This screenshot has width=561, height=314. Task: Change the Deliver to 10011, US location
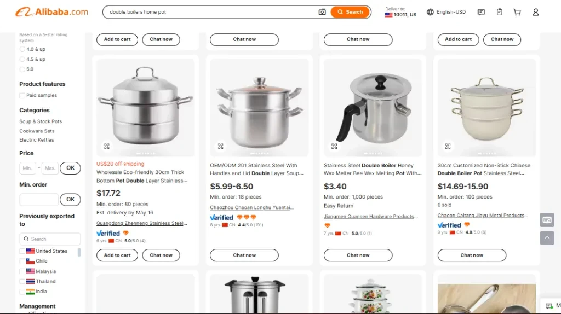coord(400,12)
